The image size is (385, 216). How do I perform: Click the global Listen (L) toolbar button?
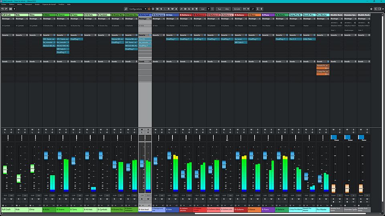click(x=166, y=8)
